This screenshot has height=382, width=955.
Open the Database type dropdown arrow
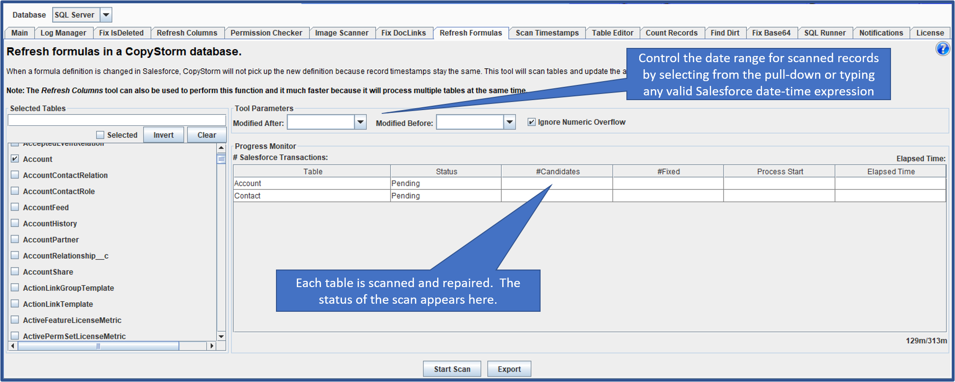click(106, 15)
